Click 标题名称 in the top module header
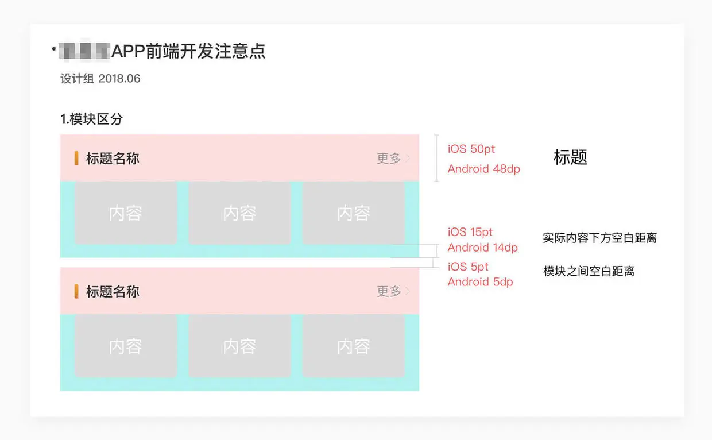Image resolution: width=712 pixels, height=440 pixels. point(113,159)
